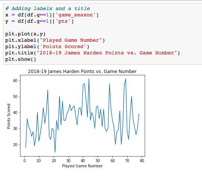Click the y-axis tick label 20
Screen dimensions: 202x177
coord(15,145)
